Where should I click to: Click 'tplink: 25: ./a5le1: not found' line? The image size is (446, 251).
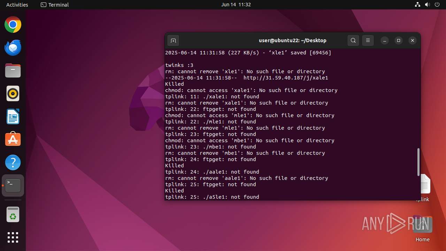point(212,197)
